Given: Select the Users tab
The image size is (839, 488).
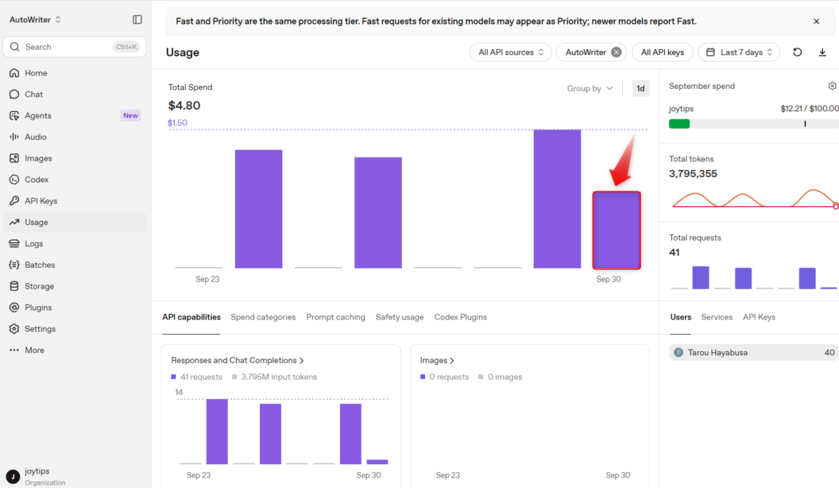Looking at the screenshot, I should click(x=681, y=317).
